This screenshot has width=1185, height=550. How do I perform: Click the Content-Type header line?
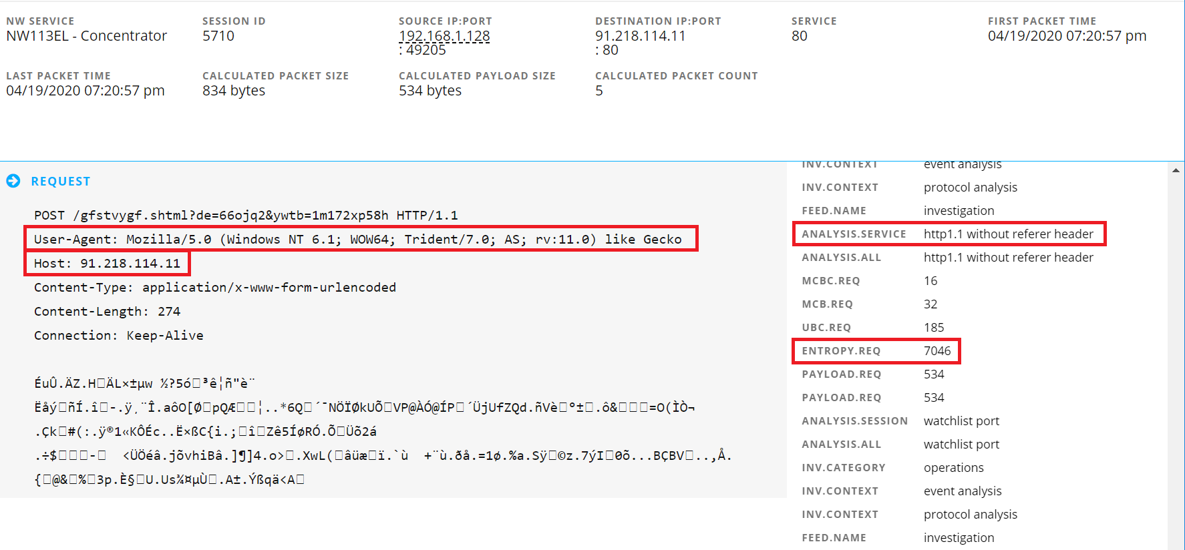point(214,288)
